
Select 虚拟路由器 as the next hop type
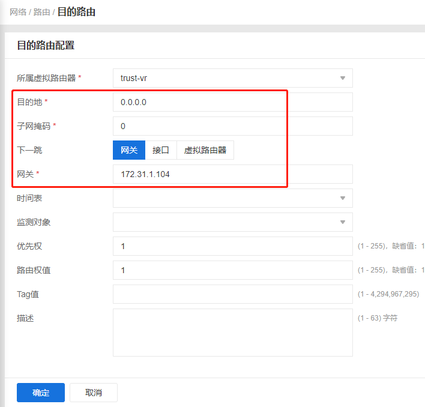coord(205,150)
